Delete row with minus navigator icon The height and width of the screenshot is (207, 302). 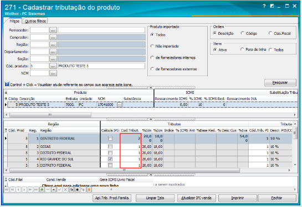pos(48,190)
